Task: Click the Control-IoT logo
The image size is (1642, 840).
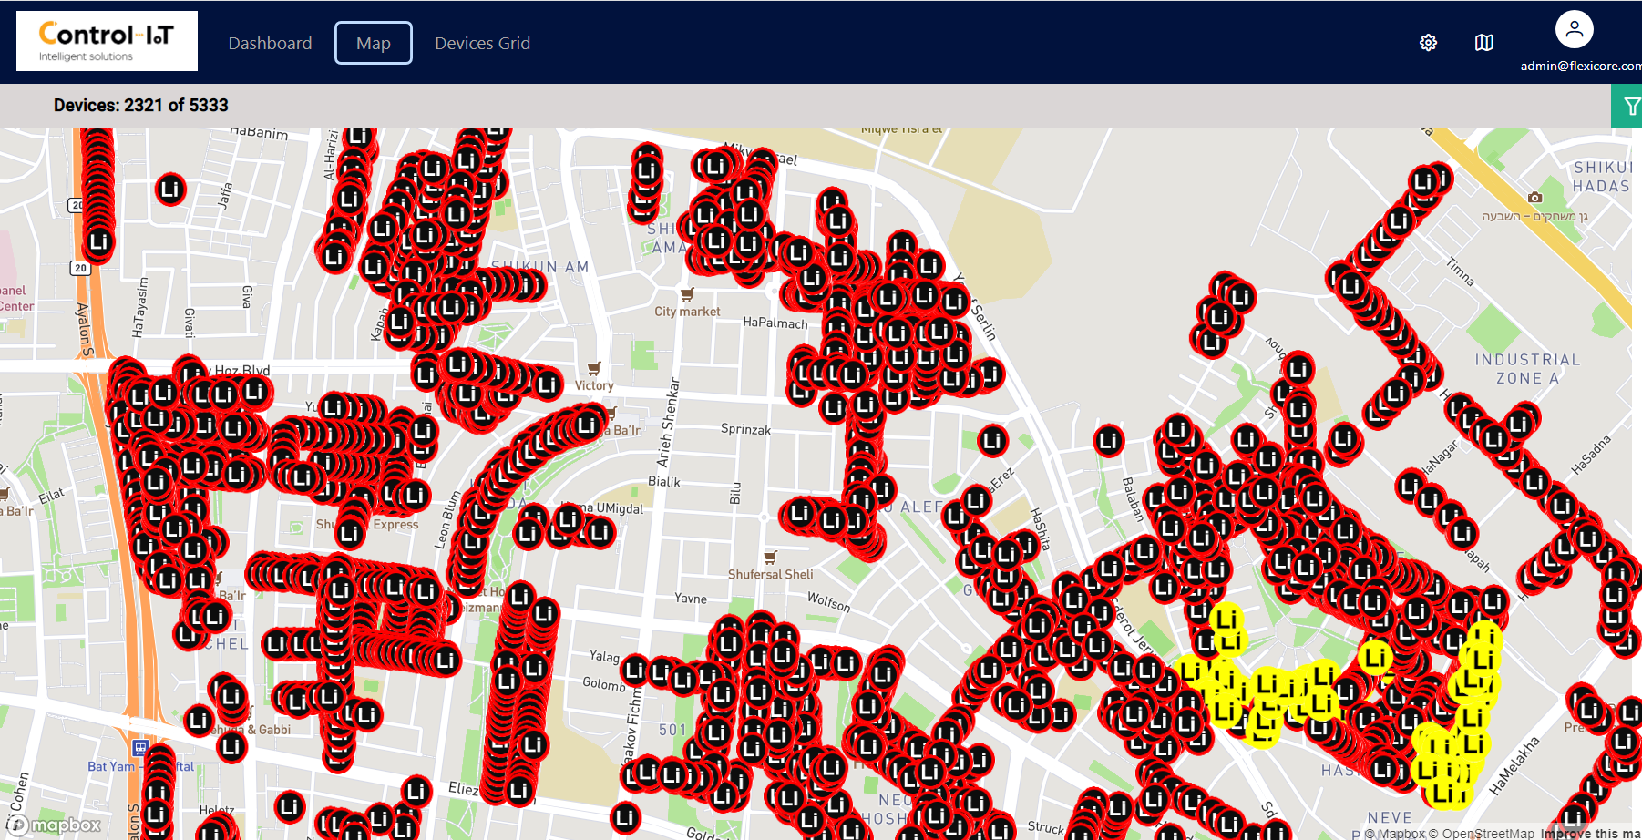Action: point(107,41)
